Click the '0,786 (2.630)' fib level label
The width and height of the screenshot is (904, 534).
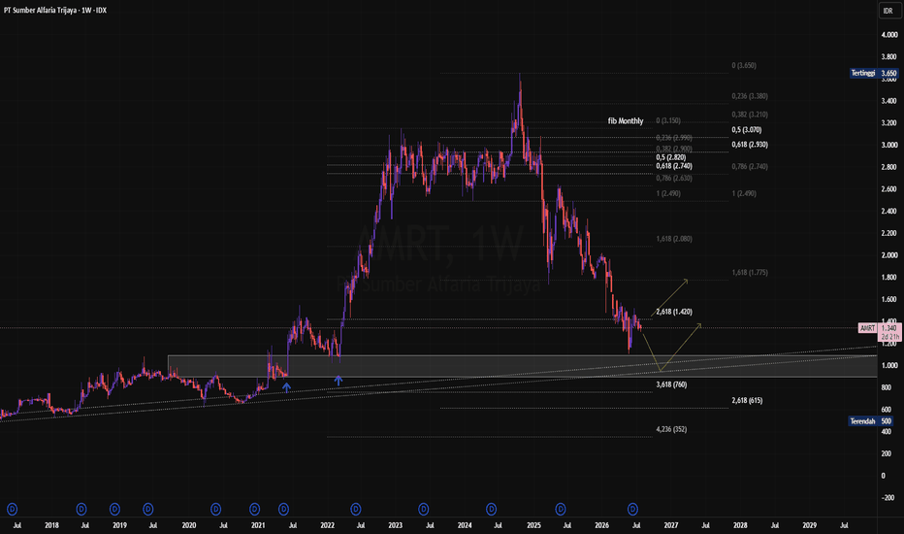[x=674, y=178]
